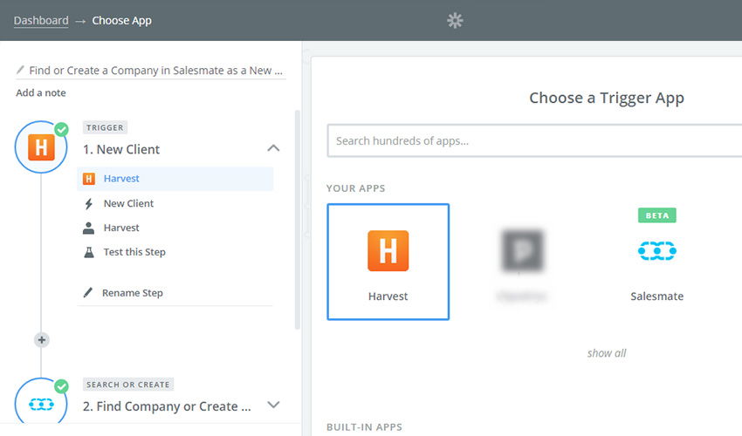Click Add a note
Image resolution: width=742 pixels, height=436 pixels.
[x=41, y=92]
